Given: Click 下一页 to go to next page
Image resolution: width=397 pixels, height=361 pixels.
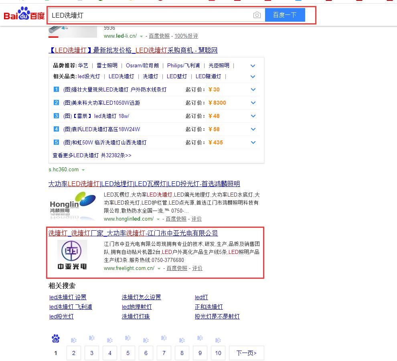Looking at the screenshot, I should (x=246, y=353).
